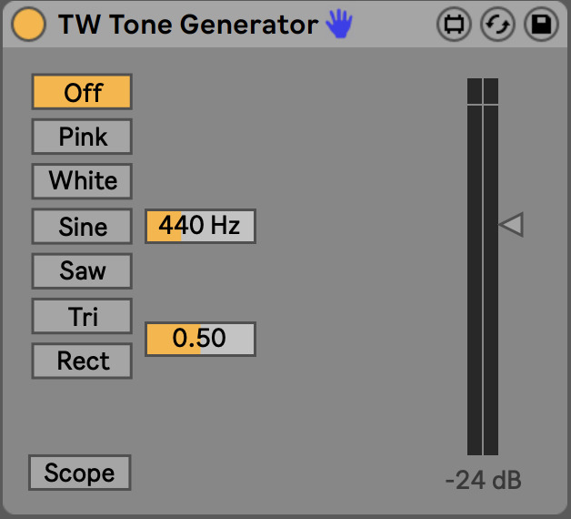Click the triangle level slider handle
The width and height of the screenshot is (571, 519).
pyautogui.click(x=512, y=224)
